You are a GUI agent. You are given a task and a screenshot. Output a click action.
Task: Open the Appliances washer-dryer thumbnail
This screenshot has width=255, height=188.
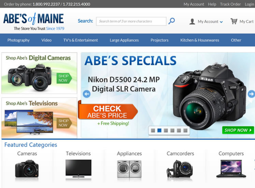pyautogui.click(x=129, y=169)
